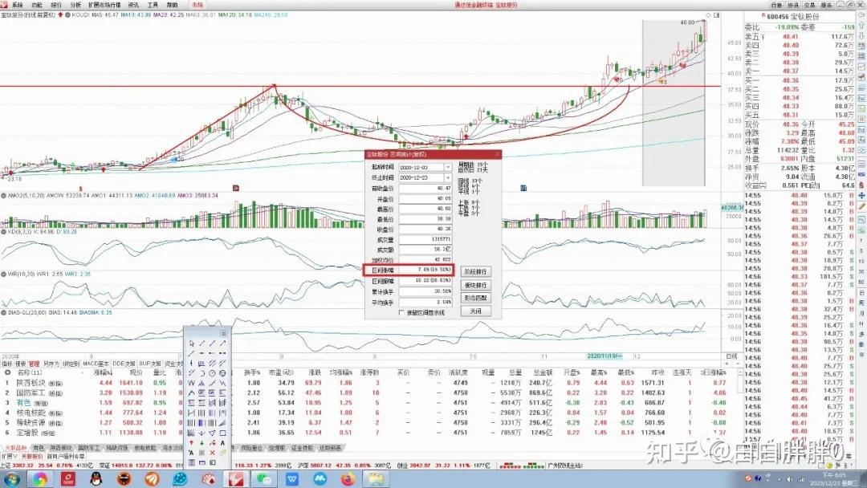Open the 功能 menu
Viewport: 867px width, 488px height.
click(x=36, y=5)
